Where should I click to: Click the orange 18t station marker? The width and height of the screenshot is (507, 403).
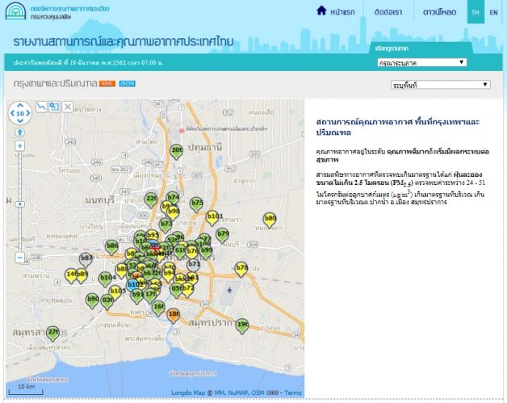pos(174,314)
